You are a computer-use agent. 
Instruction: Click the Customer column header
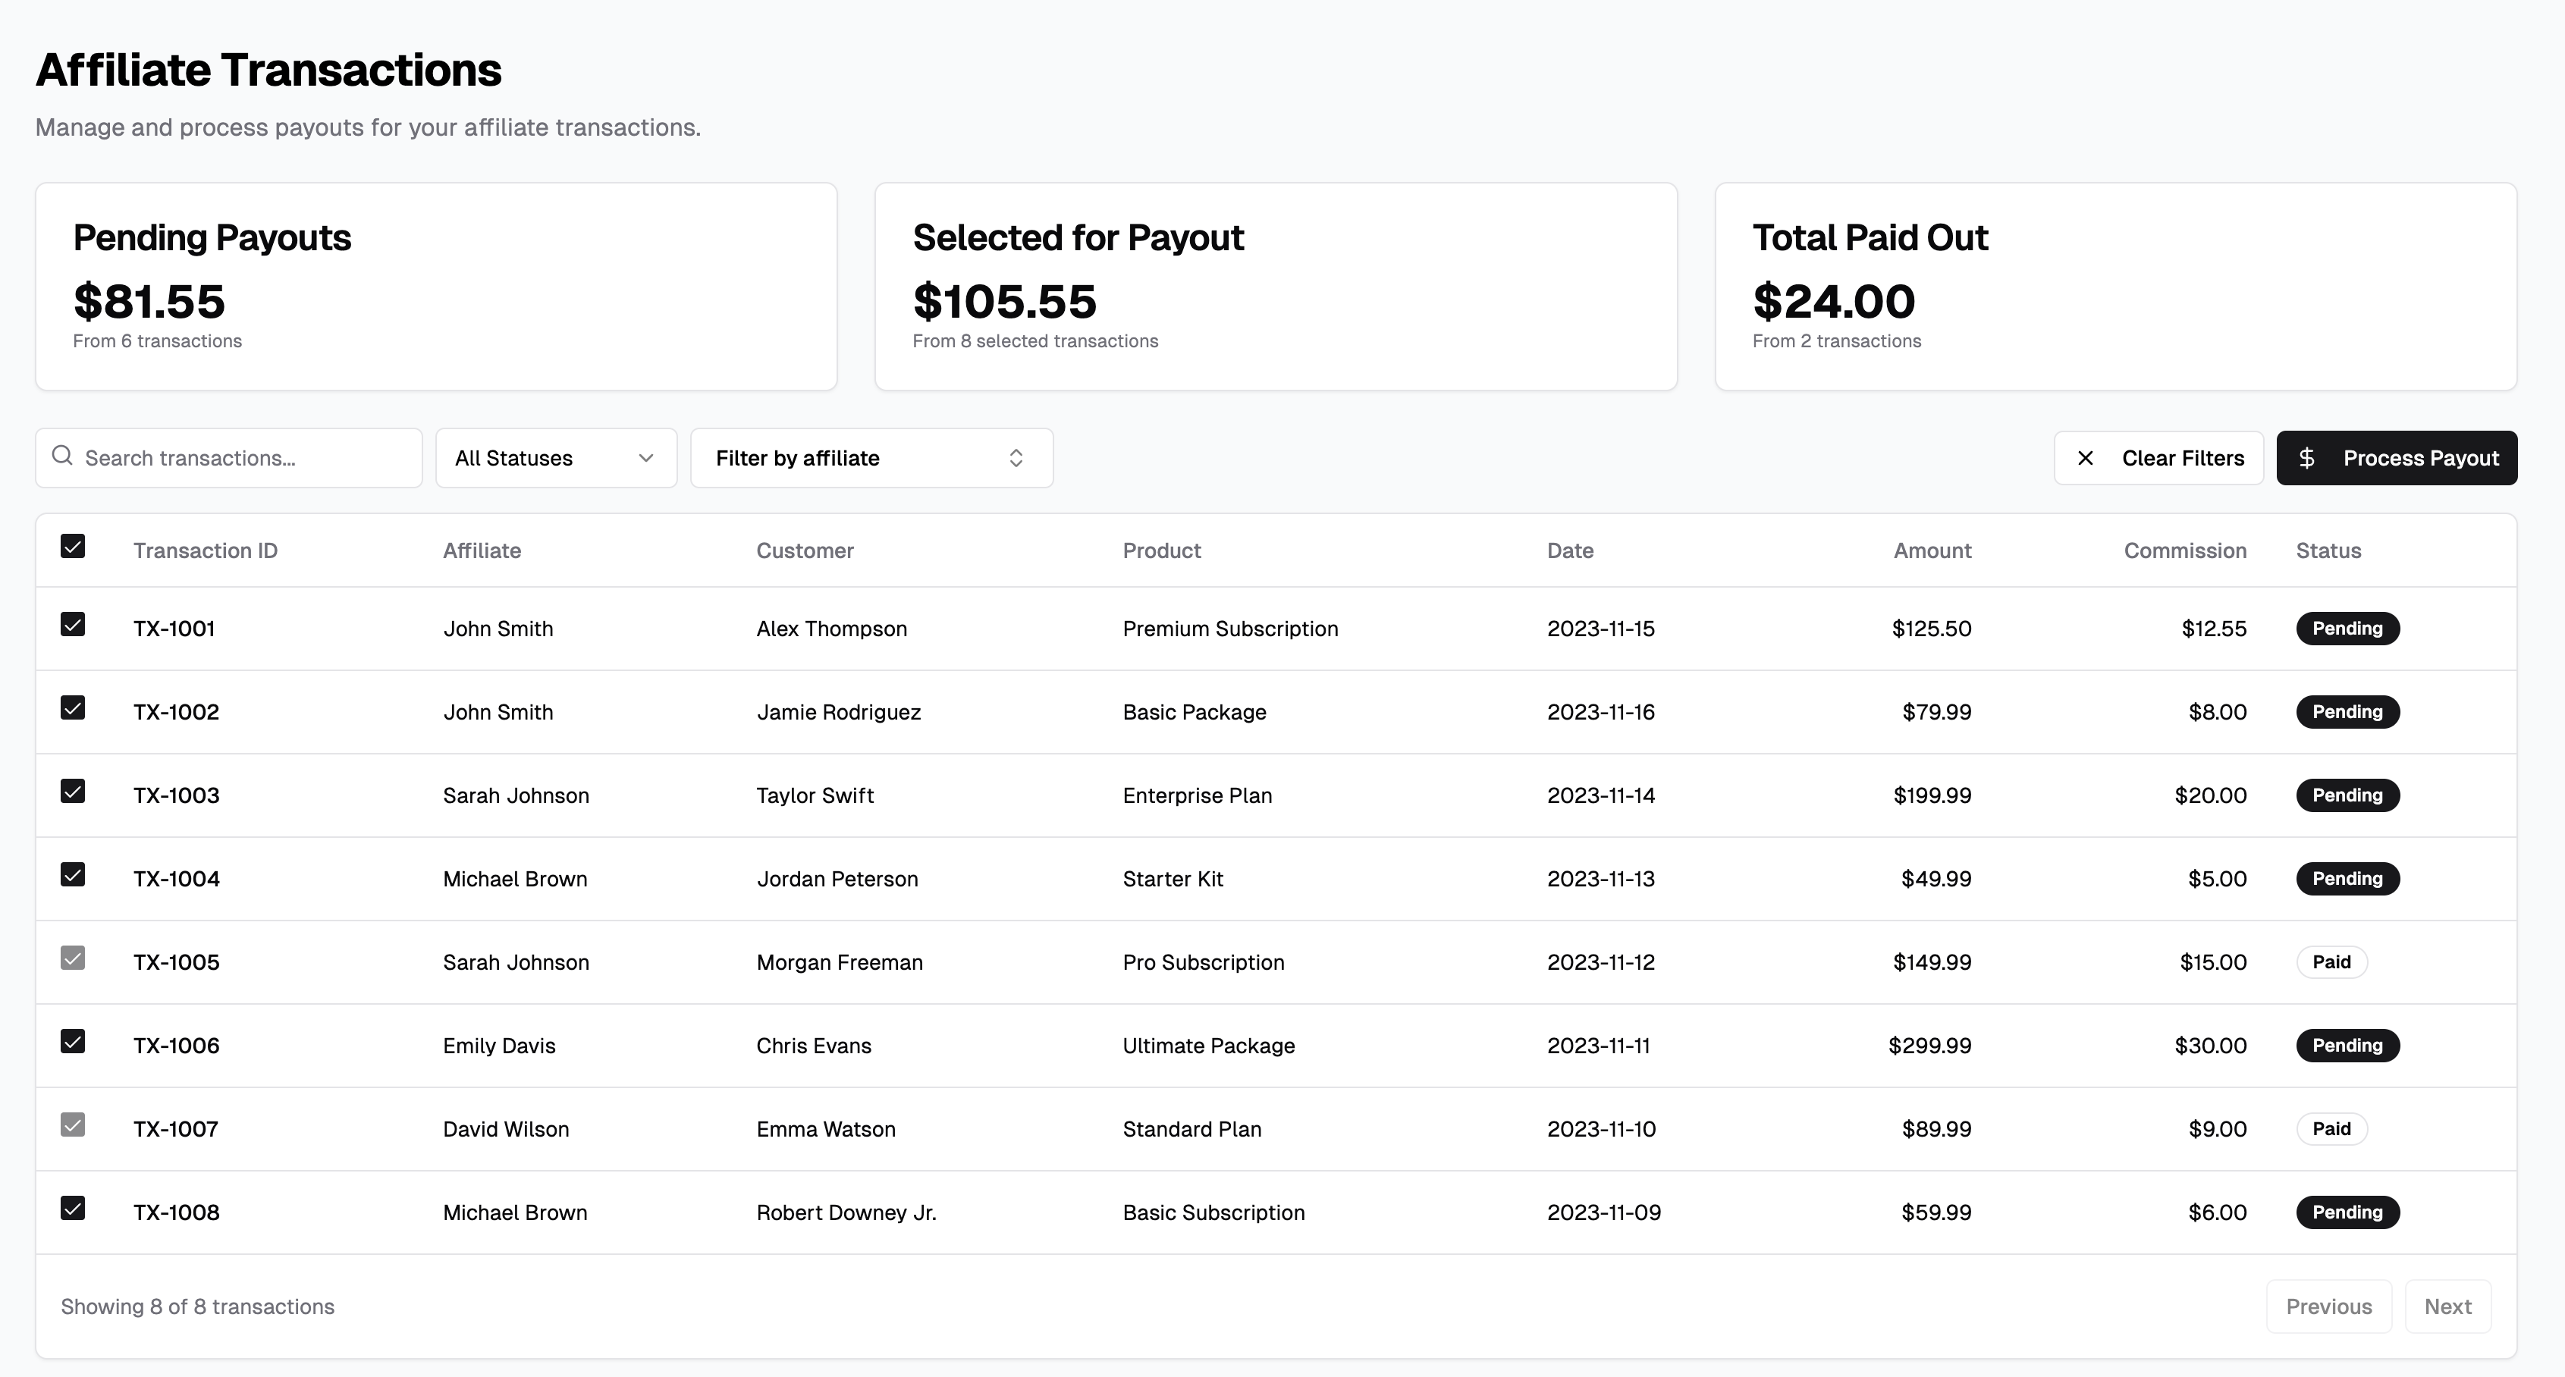pyautogui.click(x=805, y=550)
